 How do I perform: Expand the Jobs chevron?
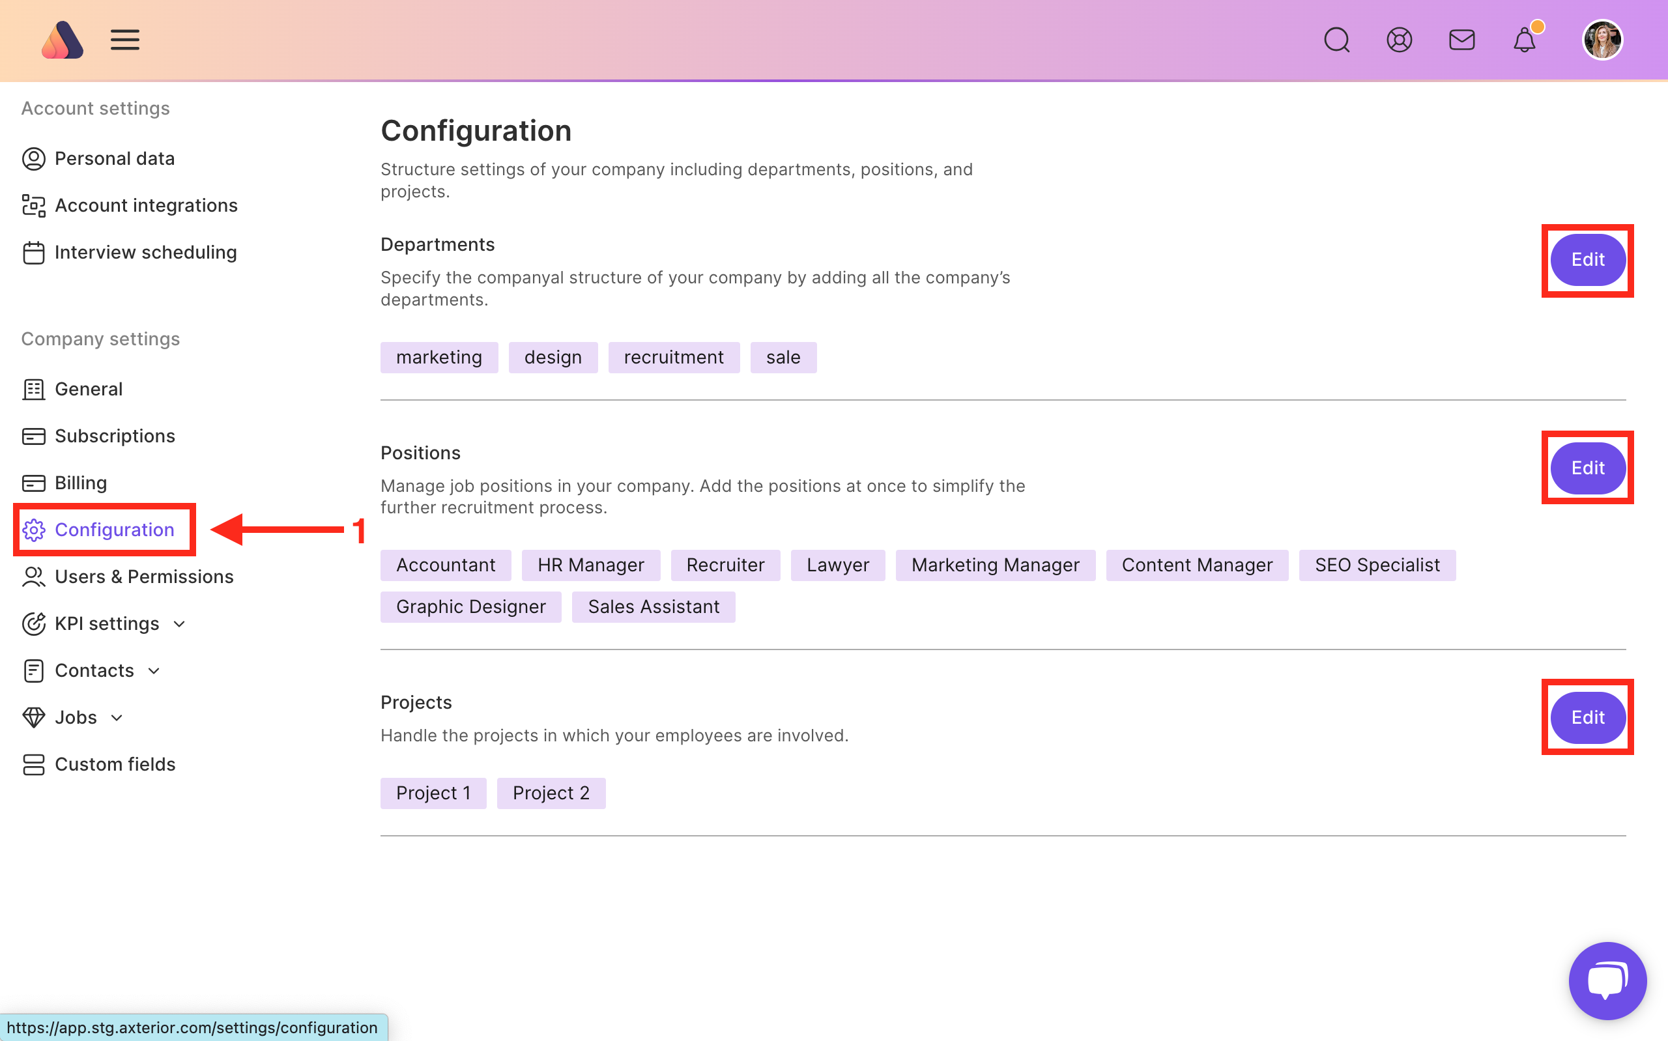[117, 718]
